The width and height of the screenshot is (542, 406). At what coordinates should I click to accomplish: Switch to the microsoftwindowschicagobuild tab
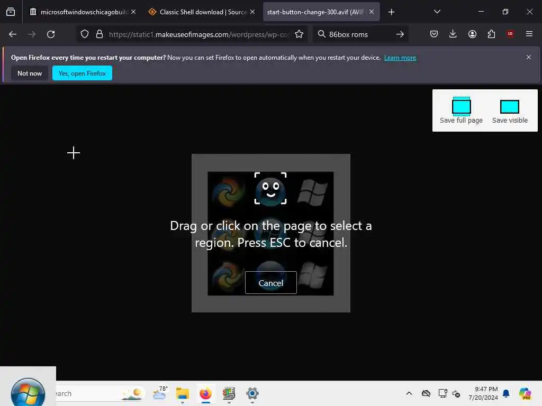(x=82, y=12)
